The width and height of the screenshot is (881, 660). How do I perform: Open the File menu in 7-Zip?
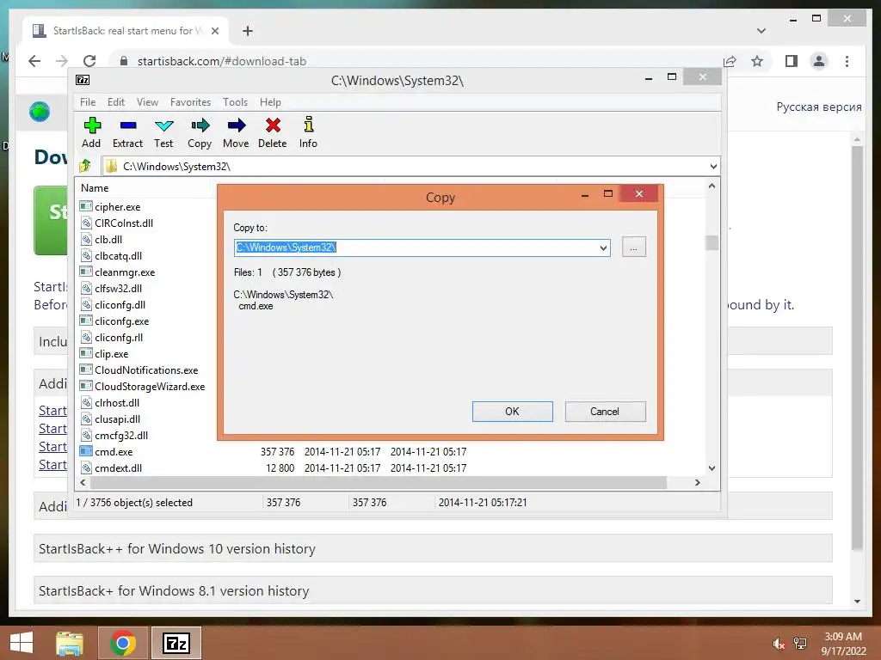(x=88, y=102)
